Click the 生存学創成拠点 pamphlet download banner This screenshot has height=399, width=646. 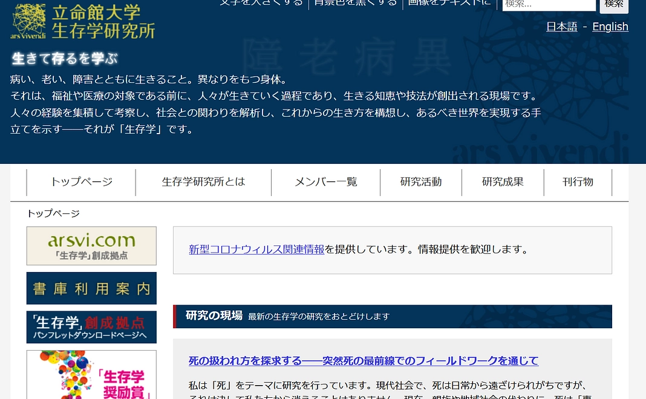(91, 327)
